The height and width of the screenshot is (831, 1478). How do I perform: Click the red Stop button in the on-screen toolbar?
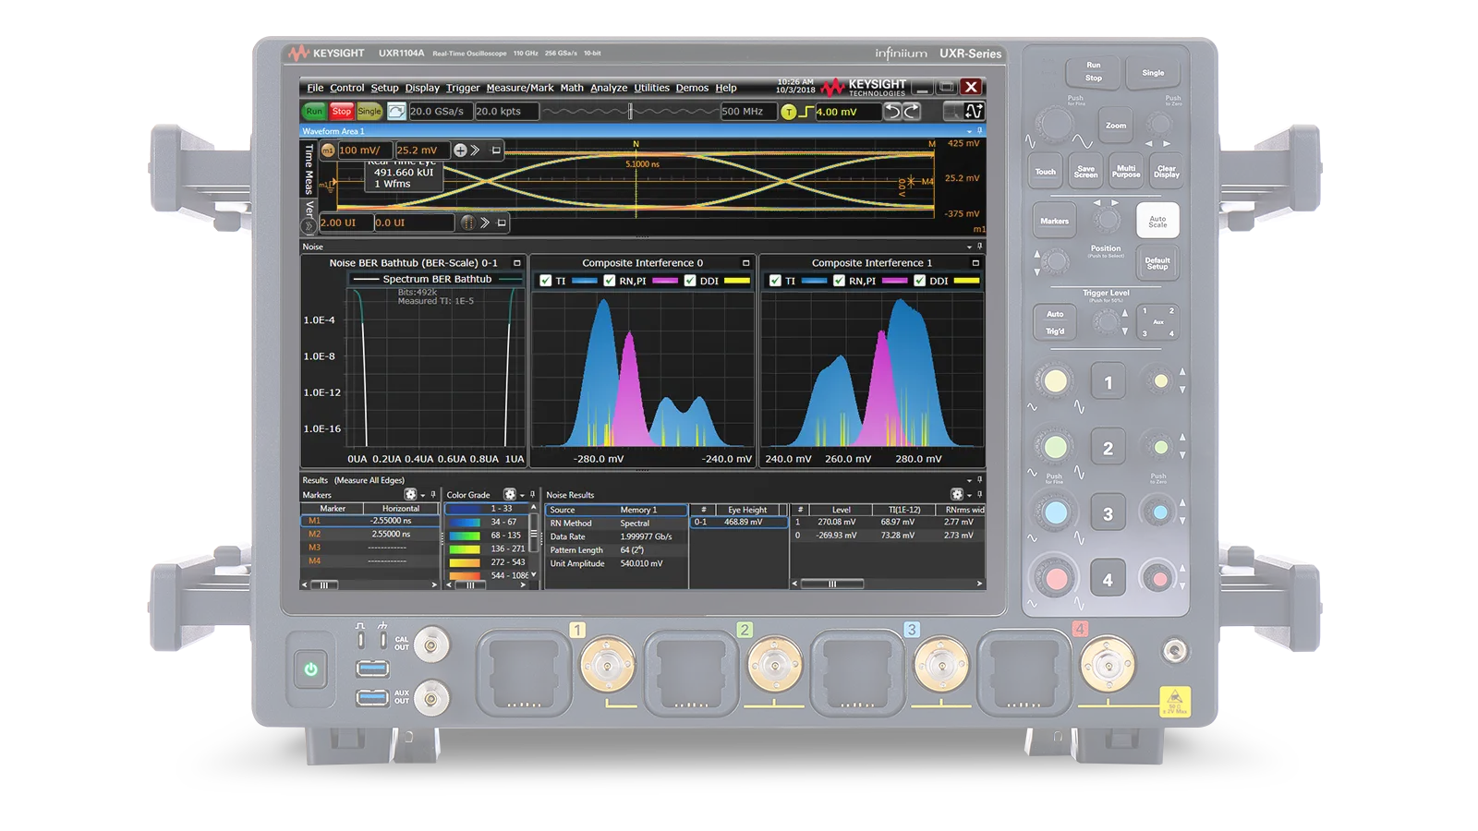pyautogui.click(x=342, y=112)
